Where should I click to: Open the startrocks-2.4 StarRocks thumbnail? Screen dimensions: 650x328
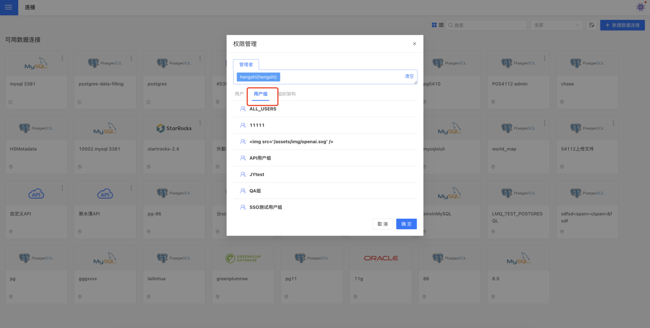174,128
